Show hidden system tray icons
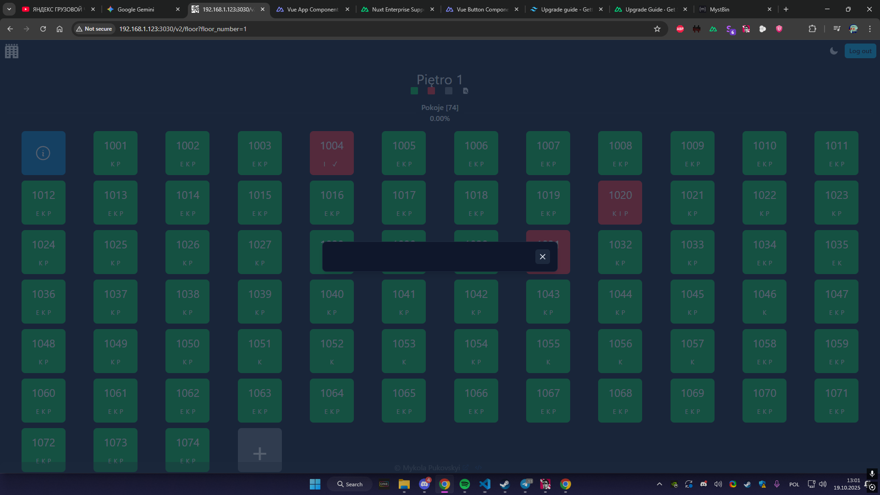The height and width of the screenshot is (495, 880). click(x=660, y=484)
